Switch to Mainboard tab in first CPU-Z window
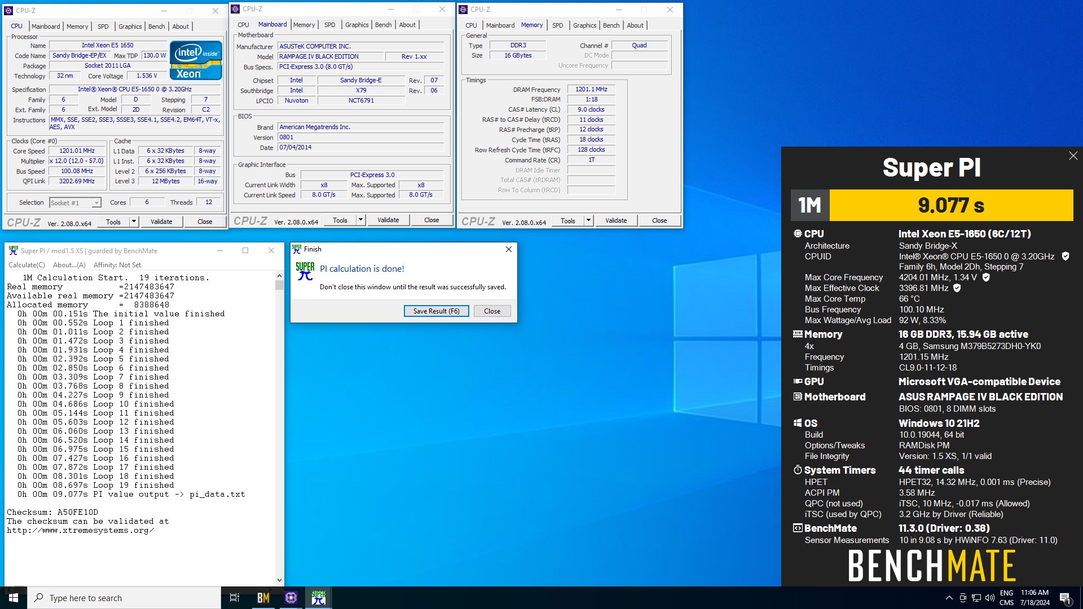The width and height of the screenshot is (1083, 609). point(46,27)
